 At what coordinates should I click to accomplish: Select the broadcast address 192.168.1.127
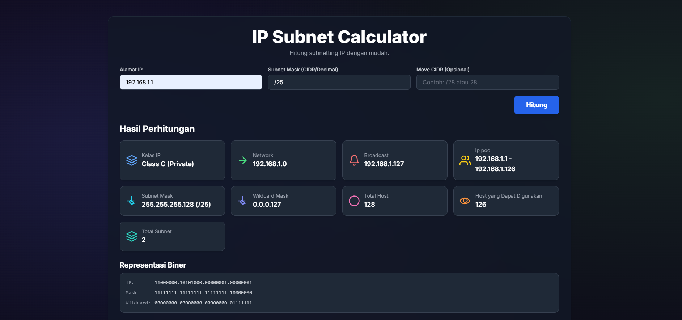[384, 164]
